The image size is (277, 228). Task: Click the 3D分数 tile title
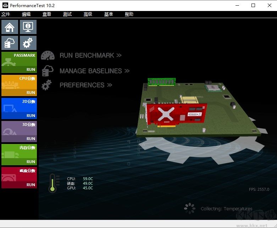(x=29, y=124)
